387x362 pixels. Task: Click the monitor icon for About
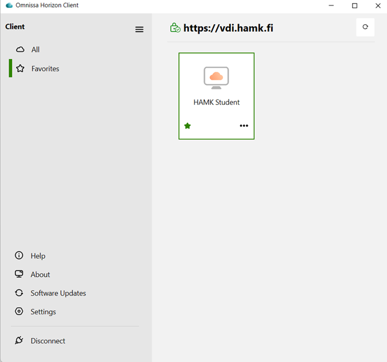[19, 274]
